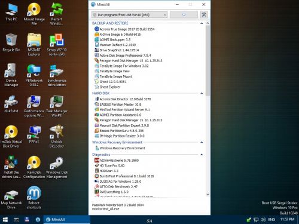Launch Install the drivers shortcut
The image size is (299, 224).
click(x=11, y=167)
